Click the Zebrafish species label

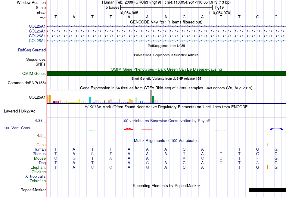38,181
